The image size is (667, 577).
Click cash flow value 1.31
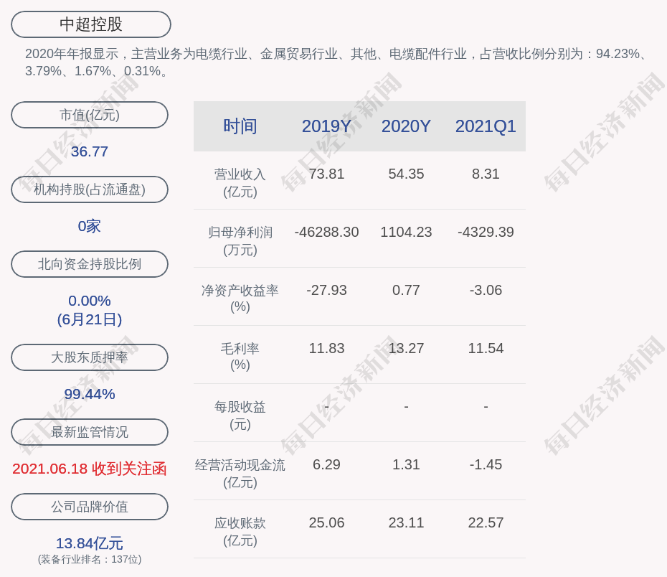click(406, 464)
